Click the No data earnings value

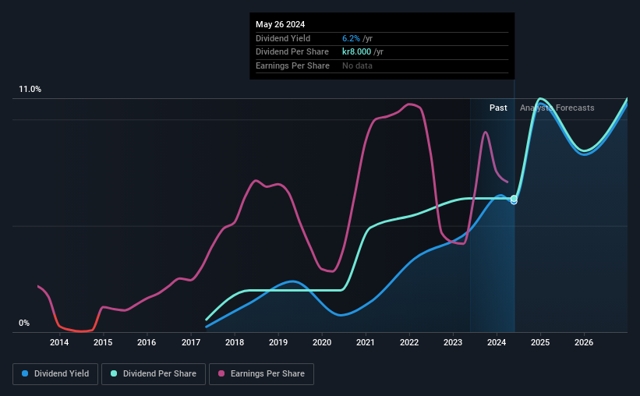point(357,65)
